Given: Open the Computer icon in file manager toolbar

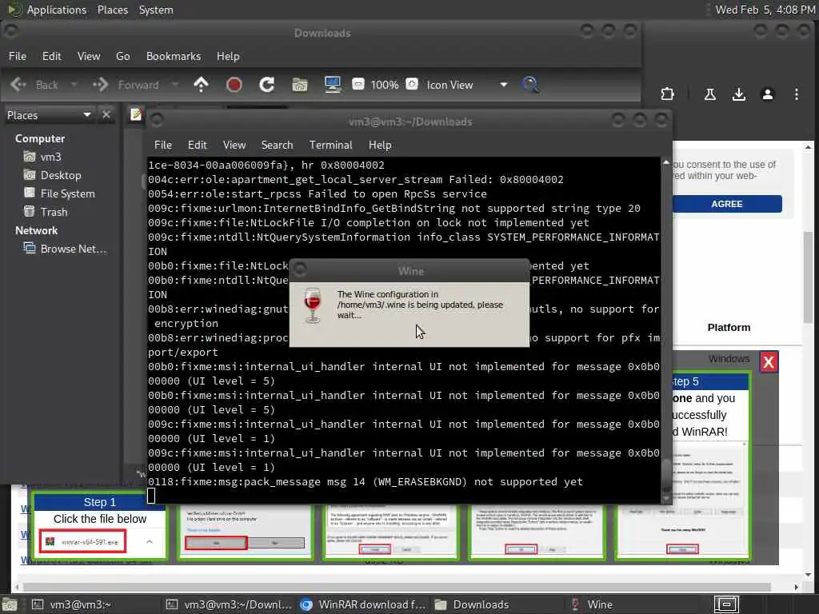Looking at the screenshot, I should pos(333,85).
